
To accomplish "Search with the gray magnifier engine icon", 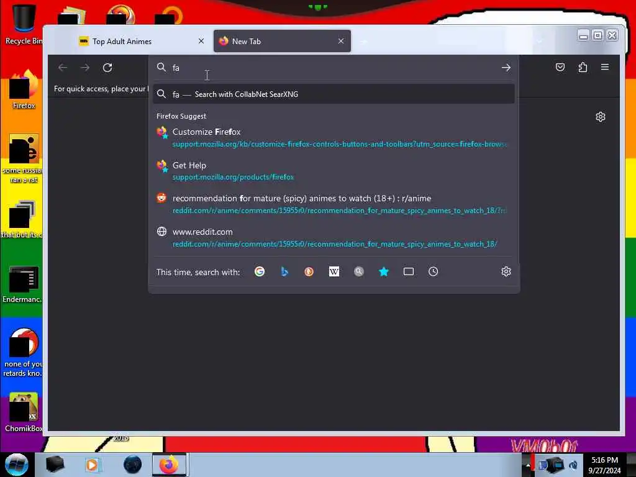I will 358,271.
